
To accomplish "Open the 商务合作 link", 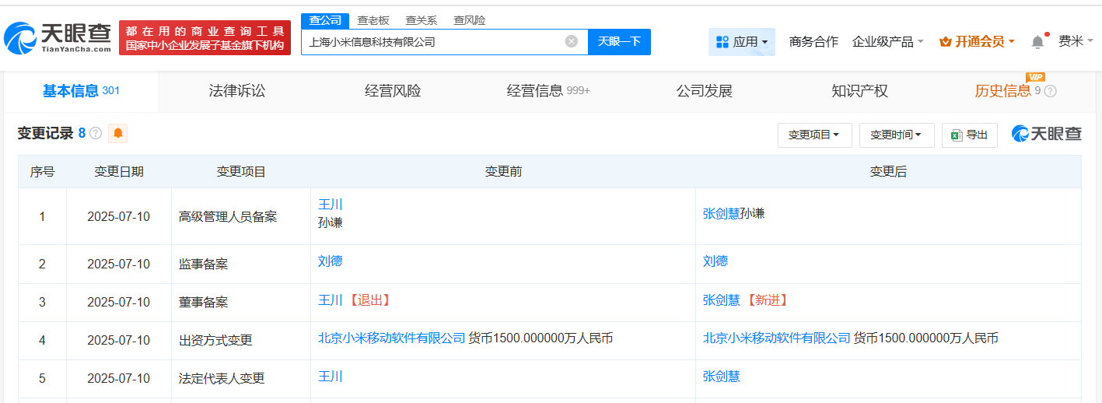I will coord(813,41).
